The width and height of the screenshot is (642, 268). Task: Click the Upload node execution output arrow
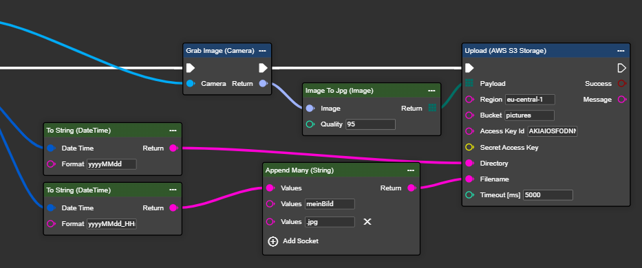(x=621, y=68)
